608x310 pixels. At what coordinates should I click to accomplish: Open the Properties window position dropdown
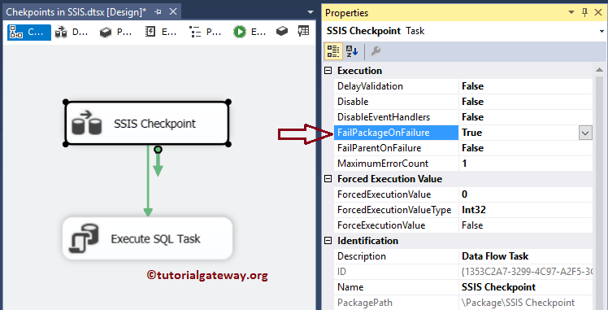point(571,12)
